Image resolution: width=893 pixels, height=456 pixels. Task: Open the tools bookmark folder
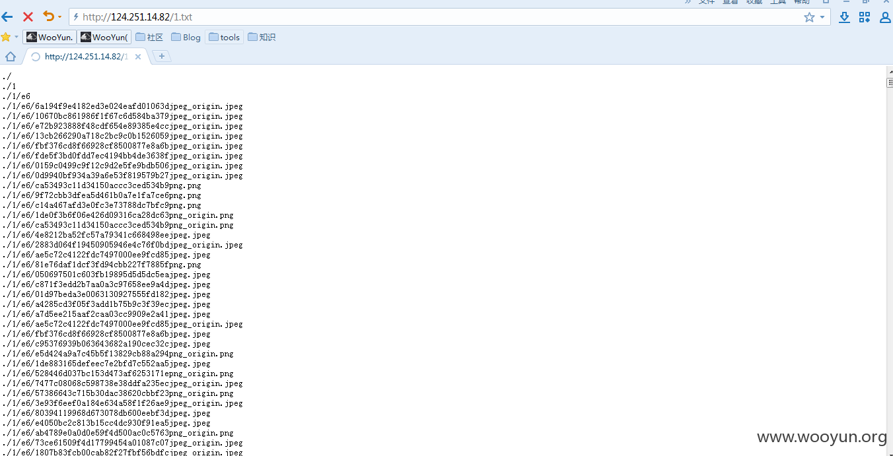[225, 37]
